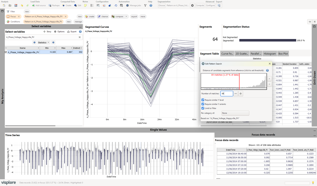Image resolution: width=317 pixels, height=186 pixels.
Task: Open segmentation settings gear icon
Action: pos(192,5)
